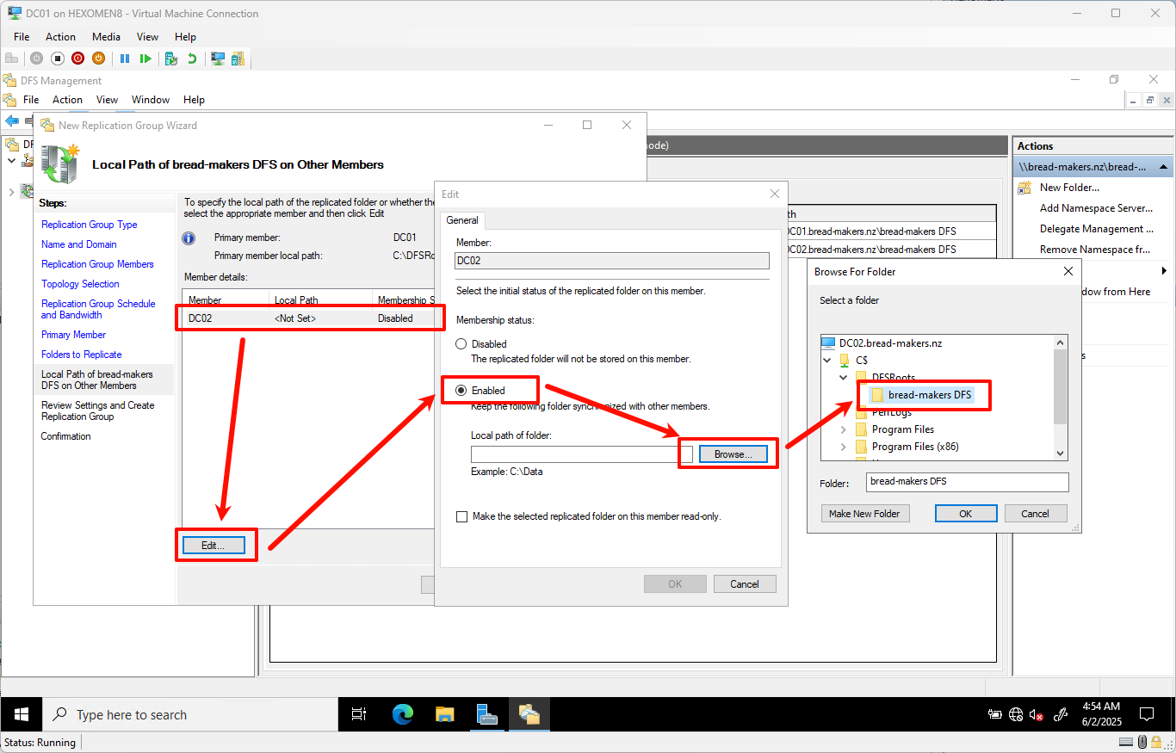Screen dimensions: 1176x753
Task: Click the taskbar search field
Action: [189, 714]
